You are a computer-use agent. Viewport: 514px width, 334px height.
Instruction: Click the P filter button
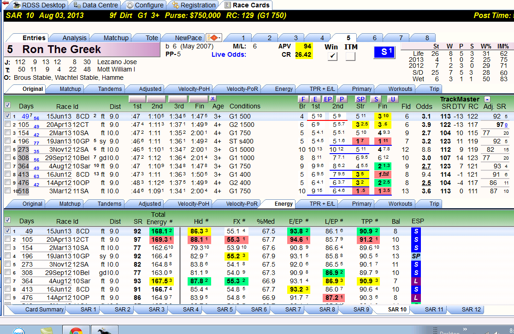(341, 99)
